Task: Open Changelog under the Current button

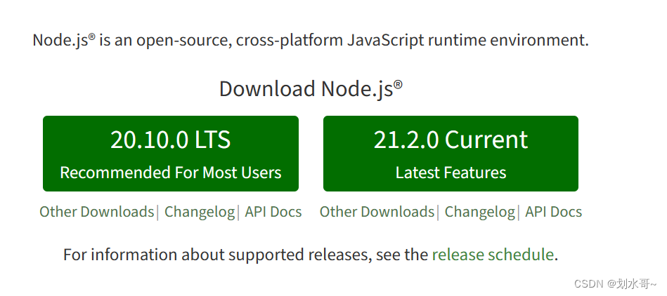Action: pyautogui.click(x=480, y=212)
